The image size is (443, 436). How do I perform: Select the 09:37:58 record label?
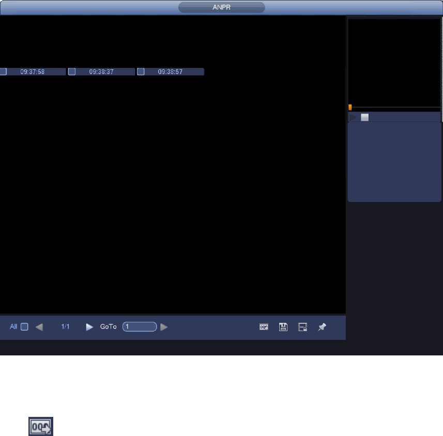click(x=33, y=72)
